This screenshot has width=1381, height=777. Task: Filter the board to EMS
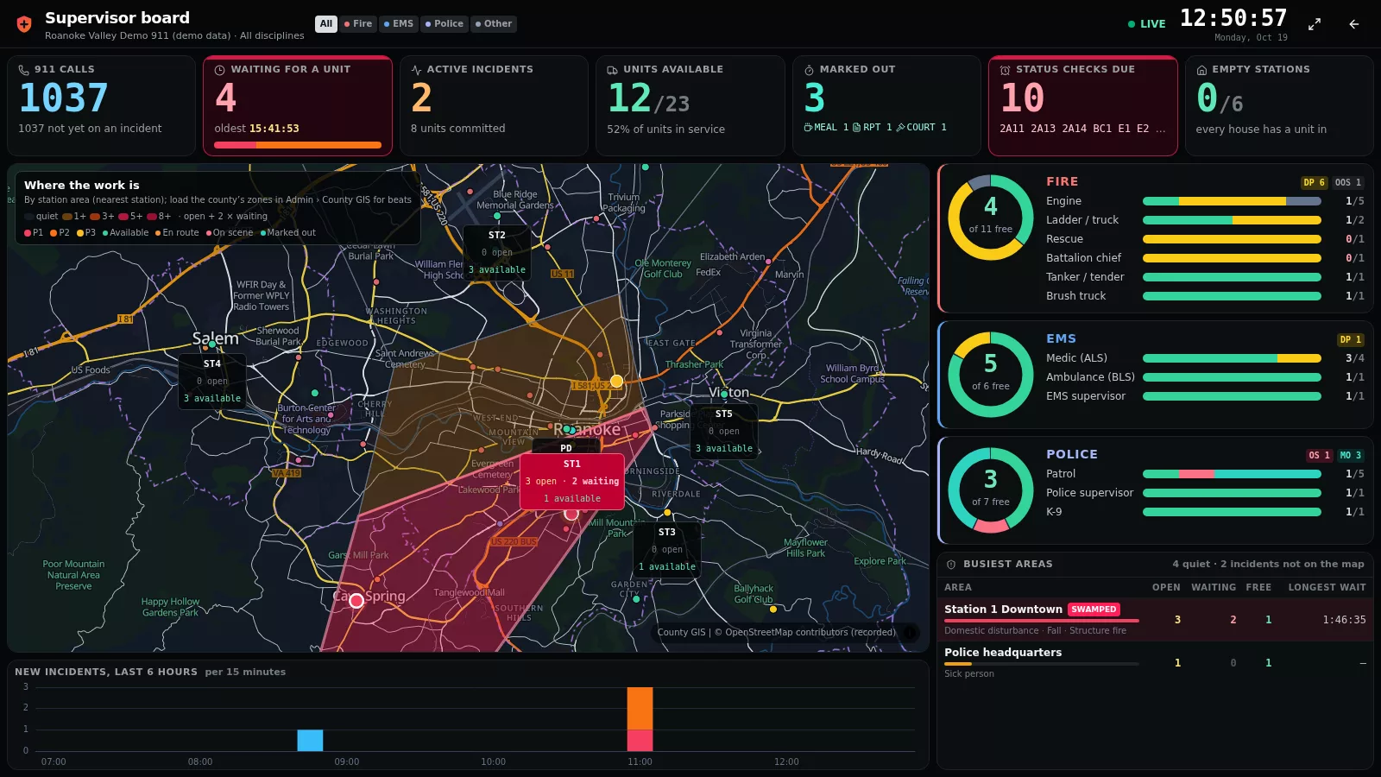coord(399,24)
